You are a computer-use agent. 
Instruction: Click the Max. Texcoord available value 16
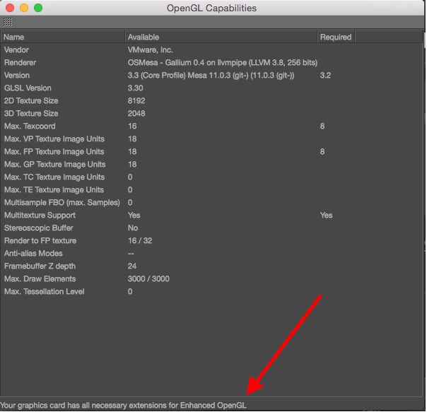pyautogui.click(x=132, y=126)
